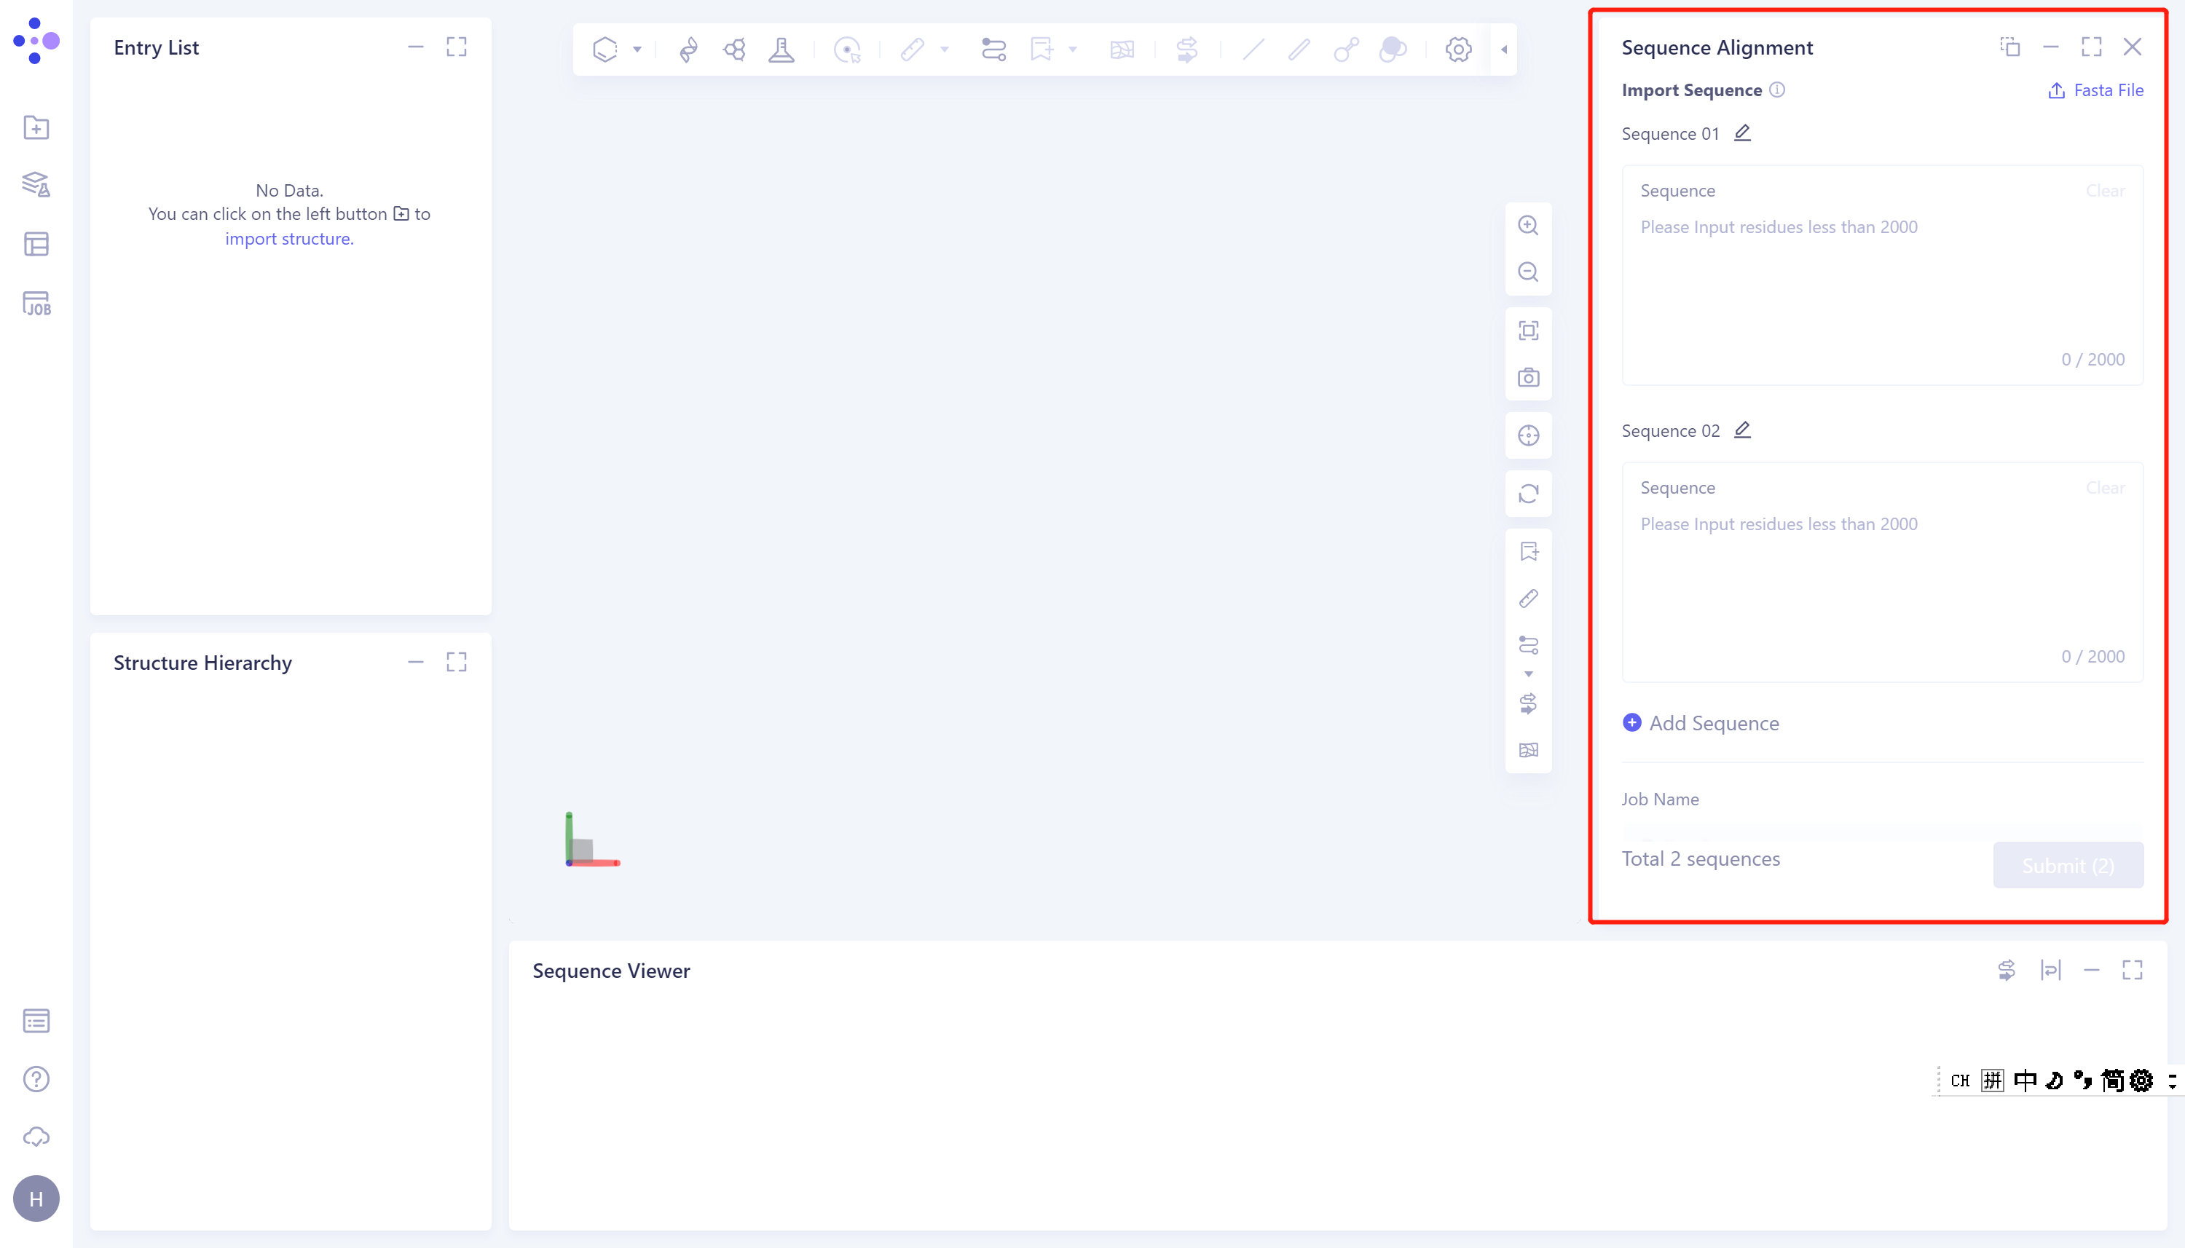Open the JOB panel in the sidebar
This screenshot has width=2185, height=1248.
pos(36,304)
